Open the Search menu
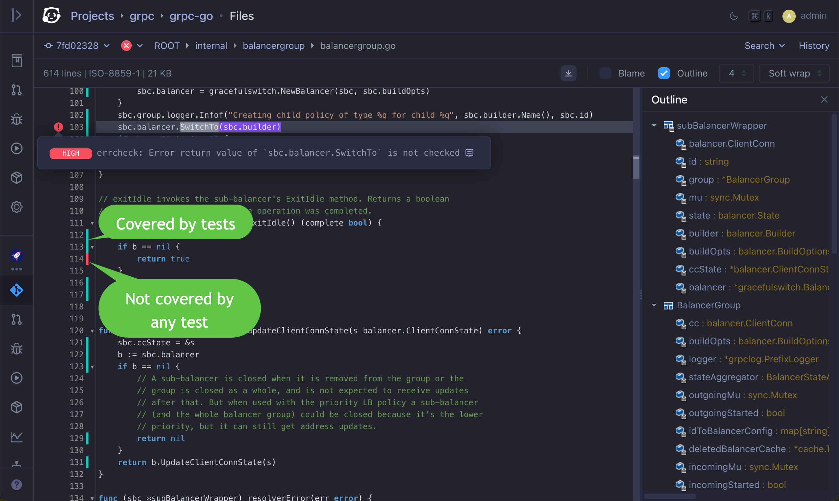839x501 pixels. [x=764, y=46]
